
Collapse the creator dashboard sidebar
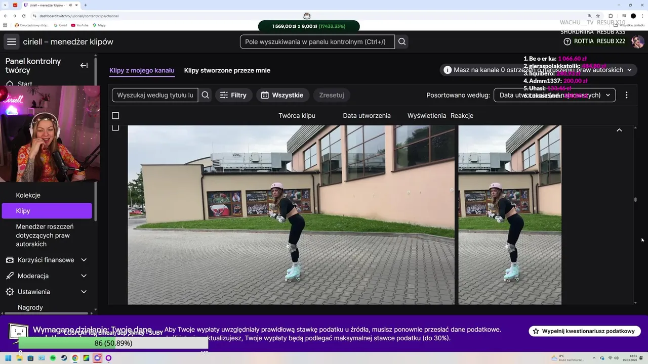[x=84, y=65]
